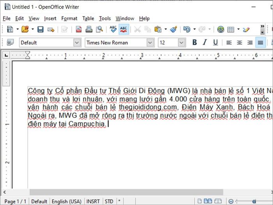Click the Redo icon
This screenshot has width=273, height=205.
click(202, 29)
